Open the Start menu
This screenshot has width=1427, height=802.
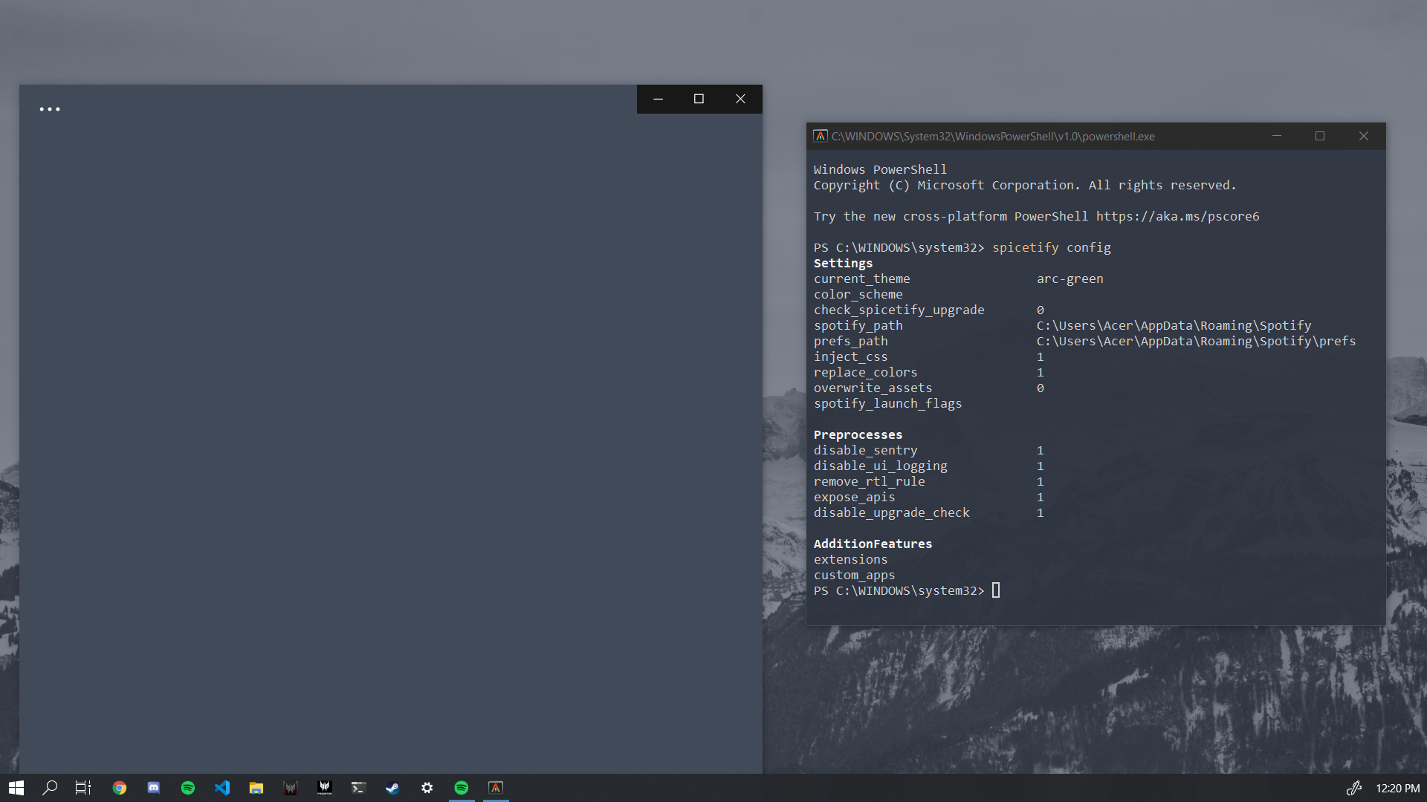15,787
